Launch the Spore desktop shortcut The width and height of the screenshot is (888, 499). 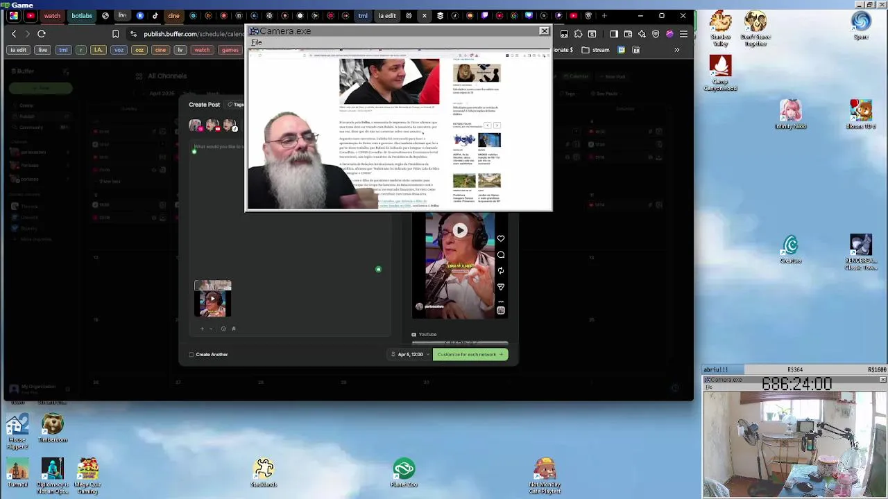pos(861,25)
